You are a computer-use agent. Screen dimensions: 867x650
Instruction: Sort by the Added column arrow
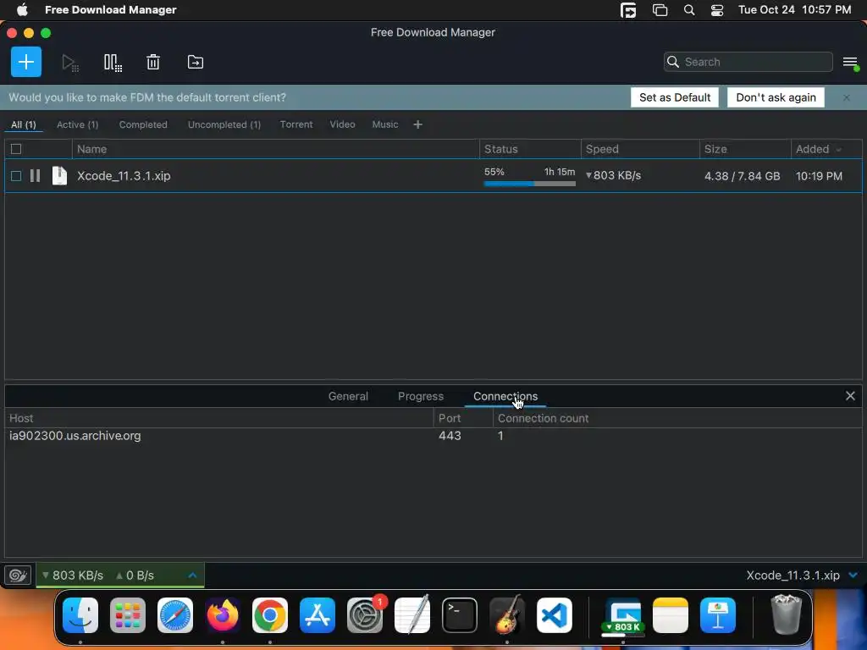[839, 150]
